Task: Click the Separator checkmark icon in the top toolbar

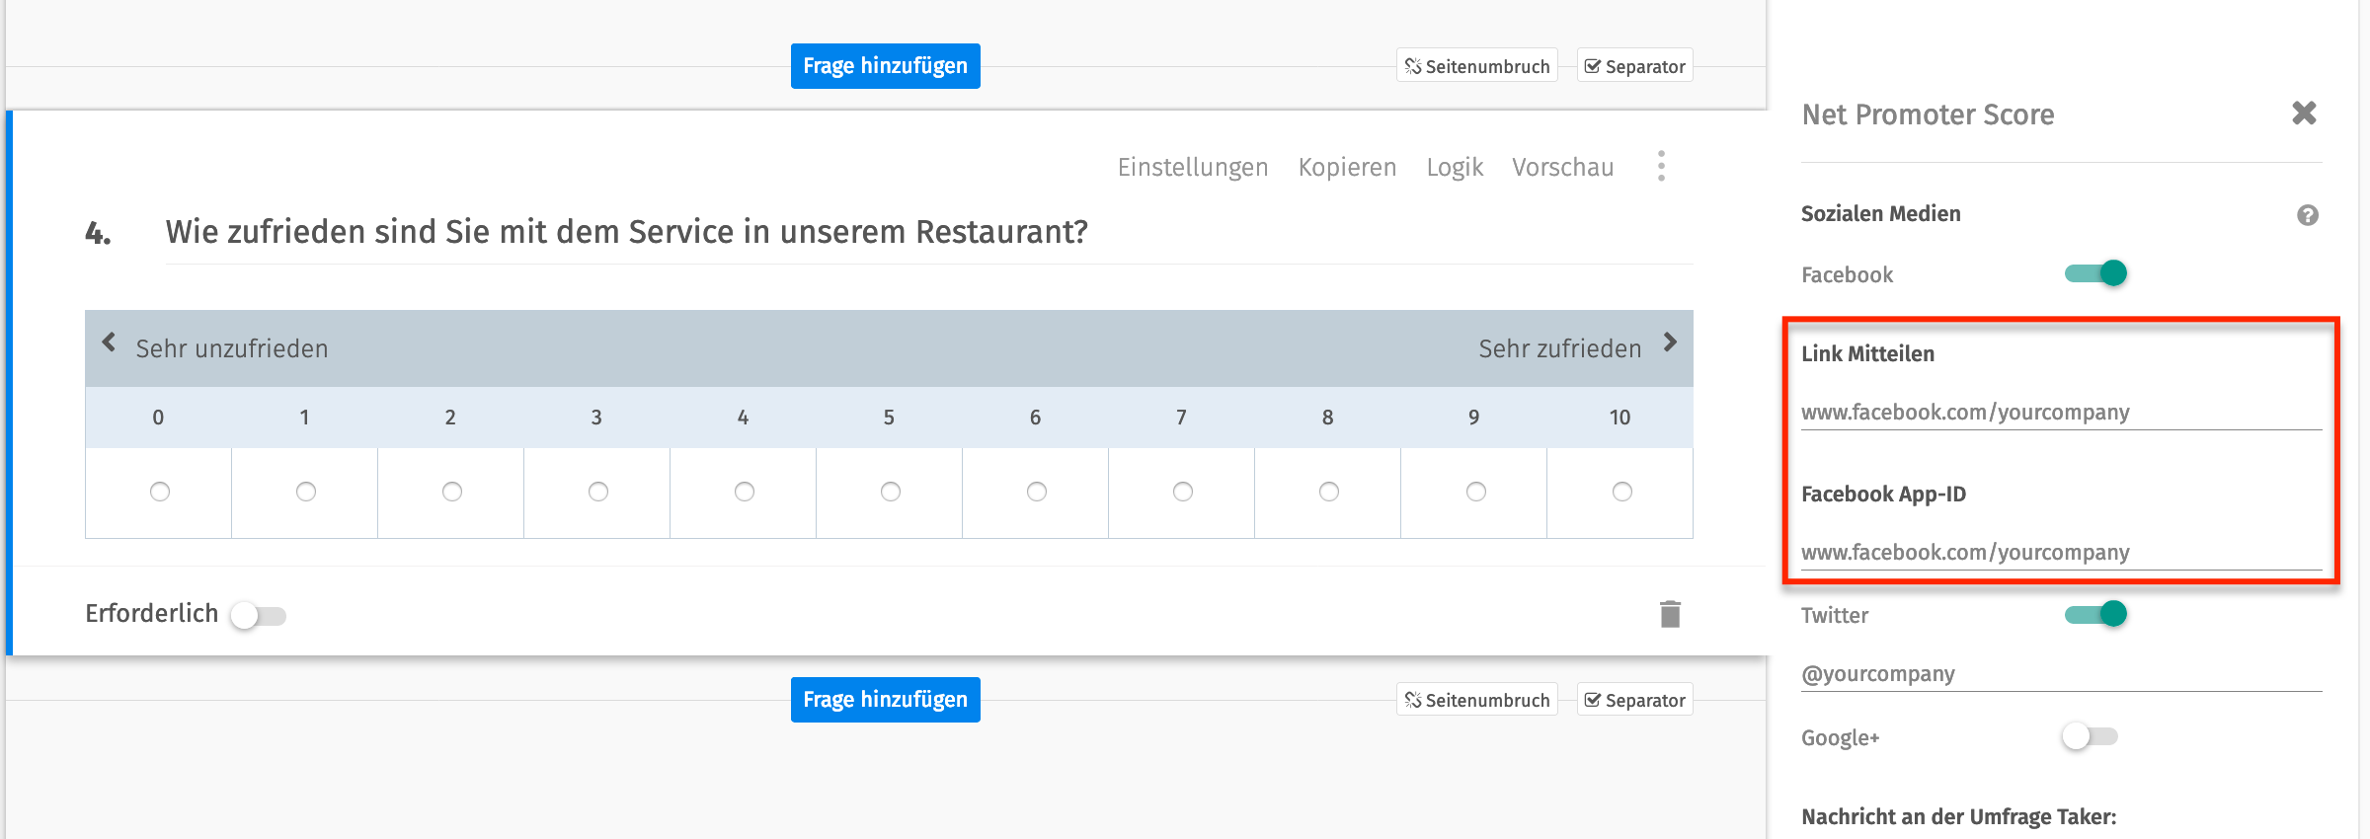Action: point(1593,65)
